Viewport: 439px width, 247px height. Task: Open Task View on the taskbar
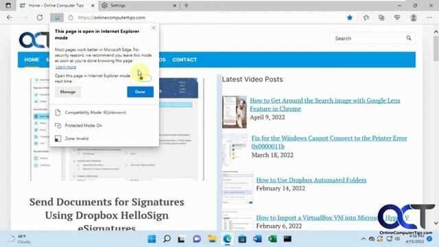pos(181,239)
